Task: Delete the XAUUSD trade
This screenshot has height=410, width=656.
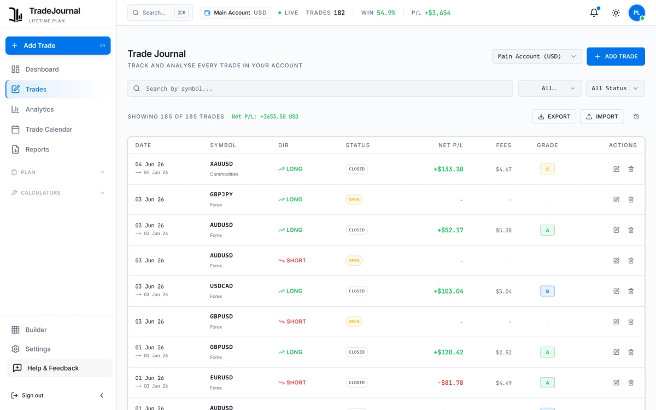Action: pos(631,169)
